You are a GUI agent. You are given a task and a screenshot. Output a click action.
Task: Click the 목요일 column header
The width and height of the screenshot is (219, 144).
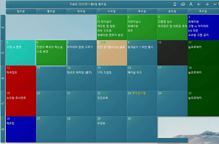[142, 11]
